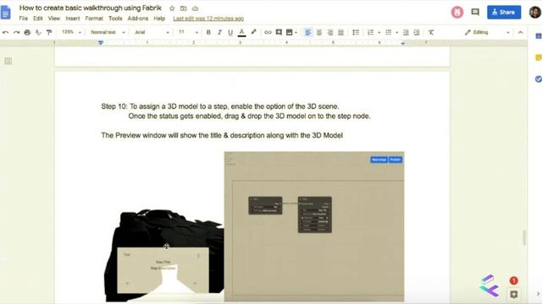Increase indent of the paragraph
This screenshot has height=304, width=542.
[x=417, y=32]
